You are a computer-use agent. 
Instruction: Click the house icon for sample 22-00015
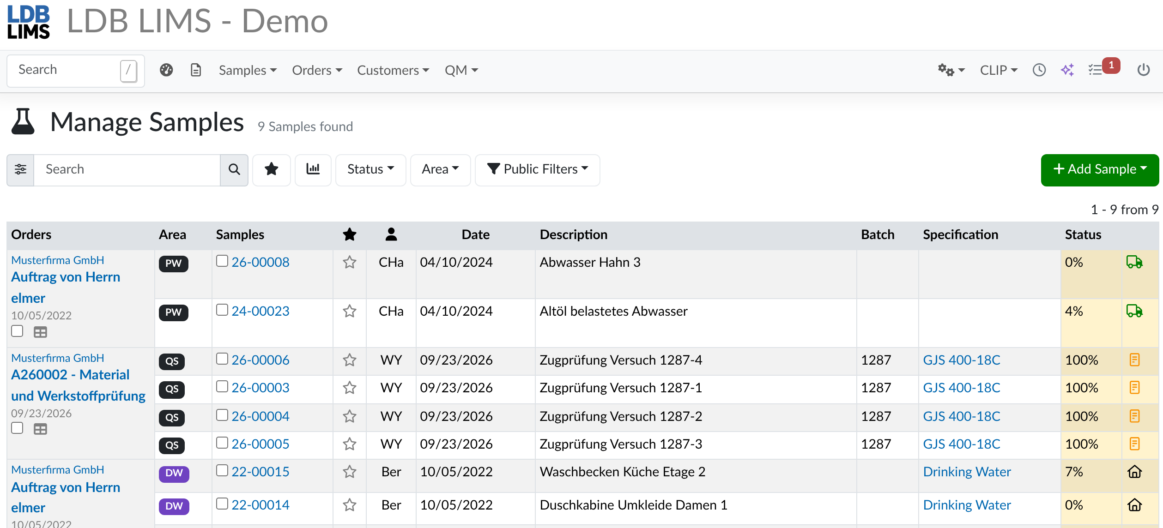(1134, 472)
